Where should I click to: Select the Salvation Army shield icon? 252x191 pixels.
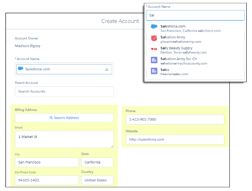[x=154, y=38]
